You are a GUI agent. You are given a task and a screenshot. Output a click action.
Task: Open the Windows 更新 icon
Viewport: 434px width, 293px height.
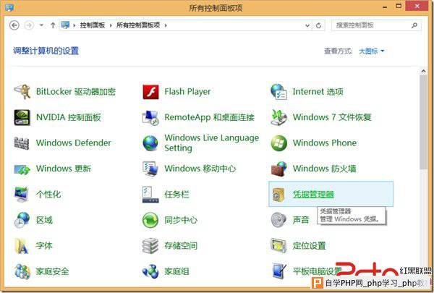tap(22, 169)
